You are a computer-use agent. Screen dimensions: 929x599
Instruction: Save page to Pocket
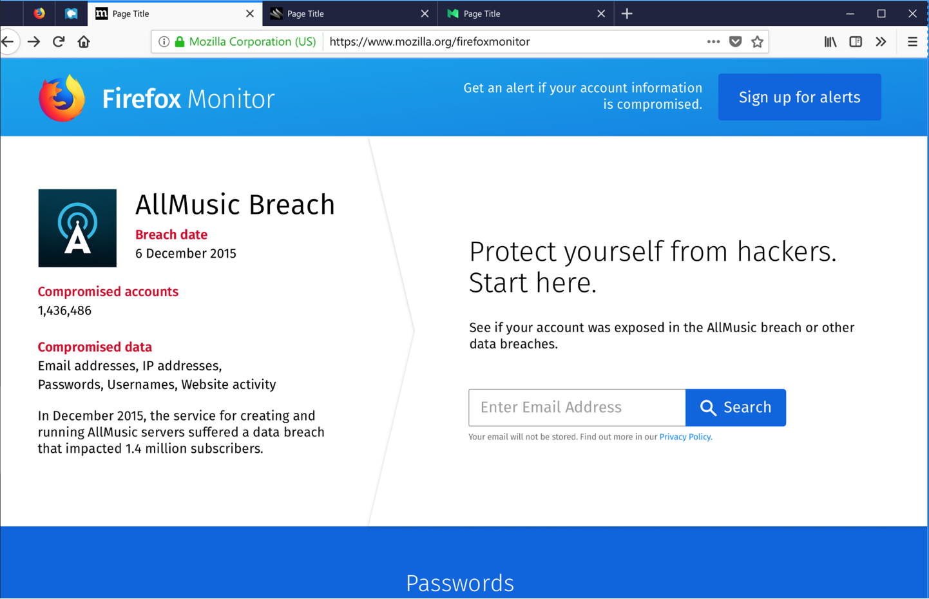click(735, 42)
